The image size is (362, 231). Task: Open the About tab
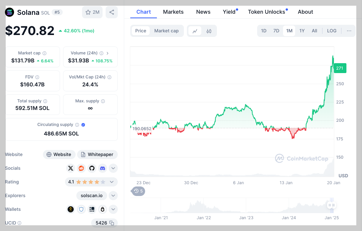305,12
